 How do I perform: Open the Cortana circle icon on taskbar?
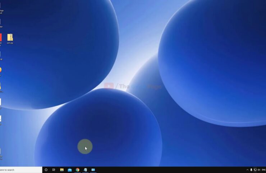[46, 170]
